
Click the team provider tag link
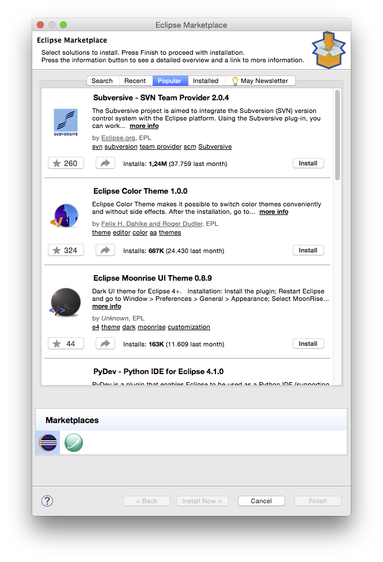click(161, 146)
